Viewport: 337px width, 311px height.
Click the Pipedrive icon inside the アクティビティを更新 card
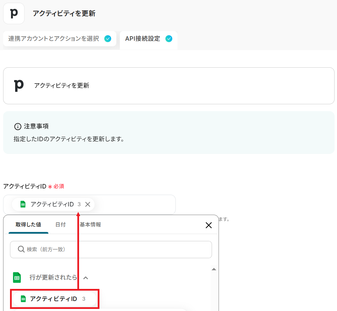point(19,85)
